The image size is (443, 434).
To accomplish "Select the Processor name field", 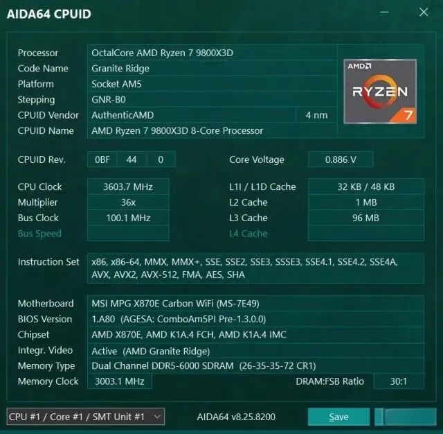I will coord(213,53).
